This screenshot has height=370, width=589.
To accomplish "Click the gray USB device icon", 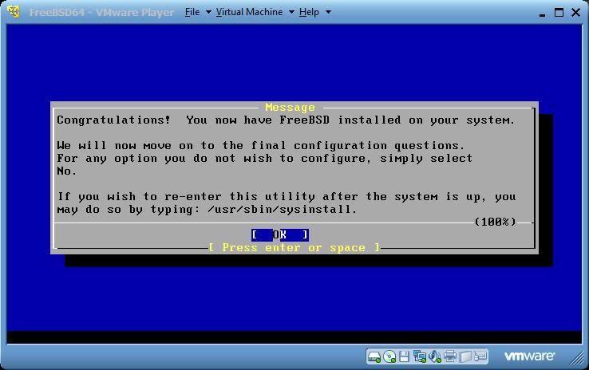I will point(465,356).
